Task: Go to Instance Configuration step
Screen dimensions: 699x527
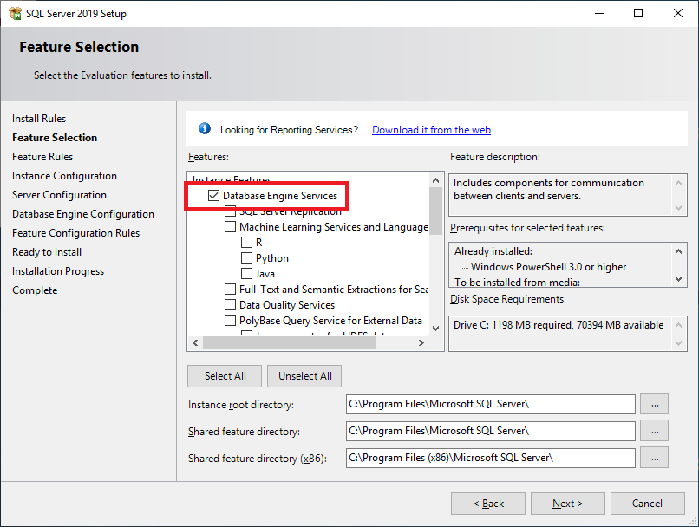Action: (x=64, y=176)
